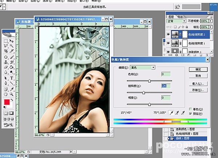Jump to ImageReady from toolbox
The width and height of the screenshot is (218, 158).
[9, 125]
